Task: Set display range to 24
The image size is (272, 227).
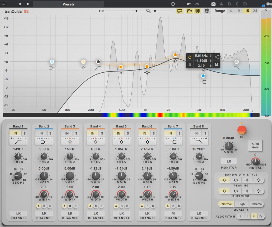Action: tap(255, 11)
